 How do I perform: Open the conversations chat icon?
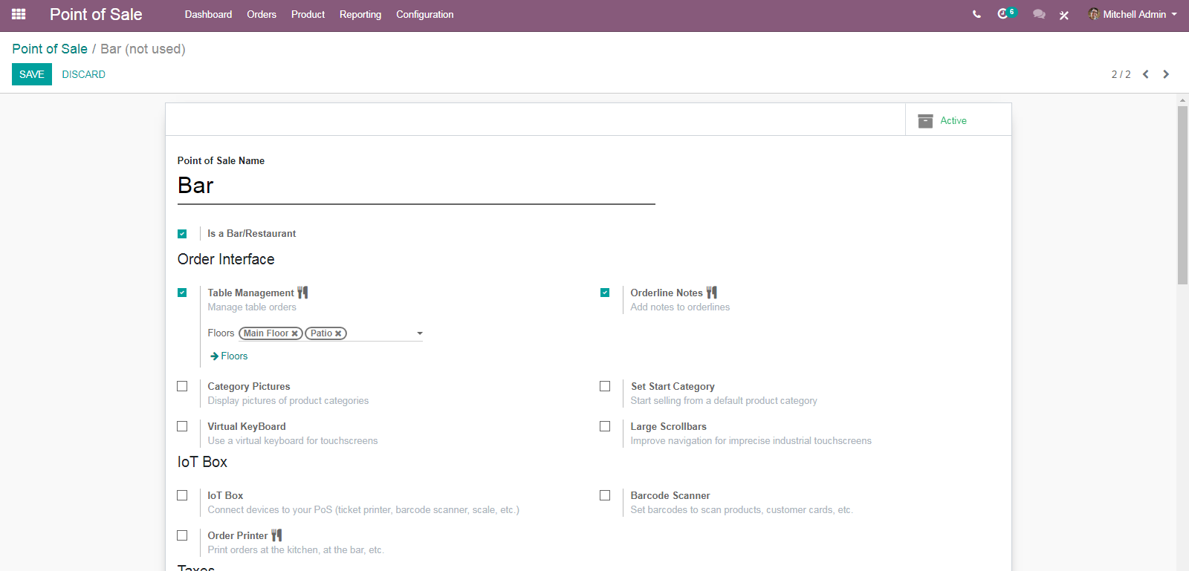tap(1039, 14)
